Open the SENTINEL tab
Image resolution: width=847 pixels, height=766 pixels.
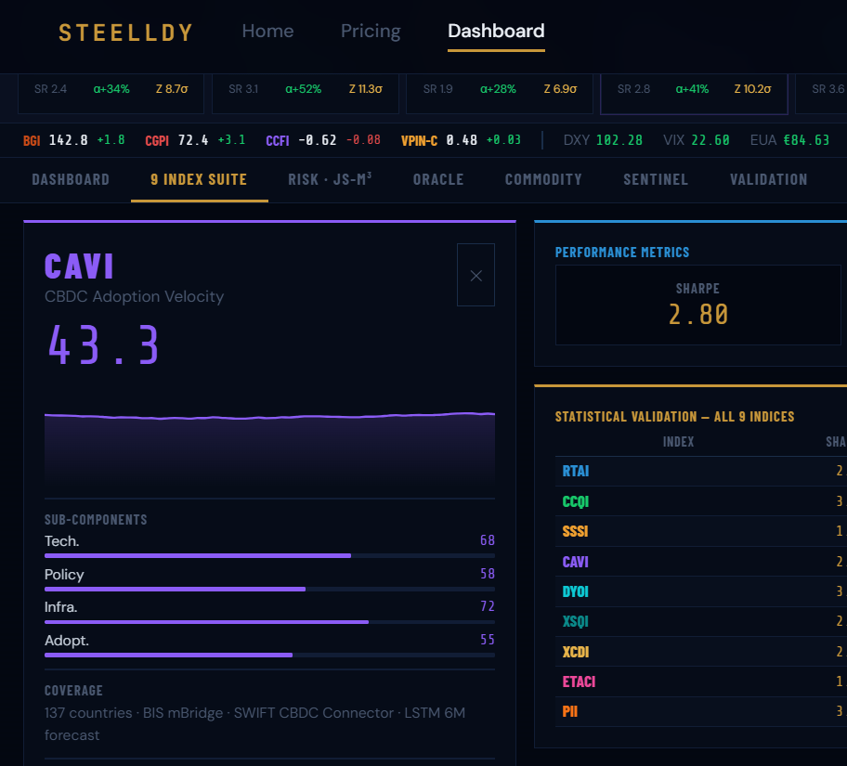click(656, 180)
